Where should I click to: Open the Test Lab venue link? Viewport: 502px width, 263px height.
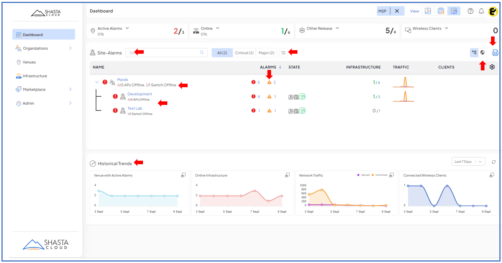(135, 108)
